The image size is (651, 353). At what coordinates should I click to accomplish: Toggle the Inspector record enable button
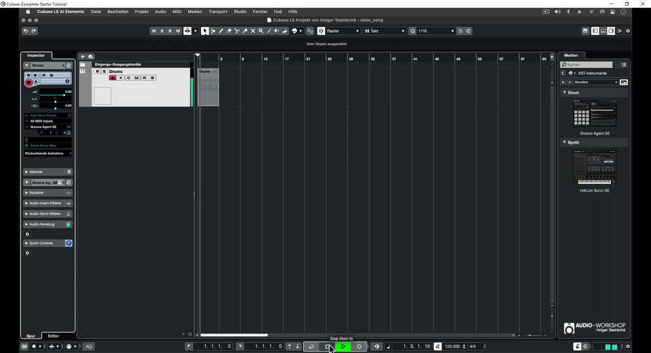[x=28, y=82]
